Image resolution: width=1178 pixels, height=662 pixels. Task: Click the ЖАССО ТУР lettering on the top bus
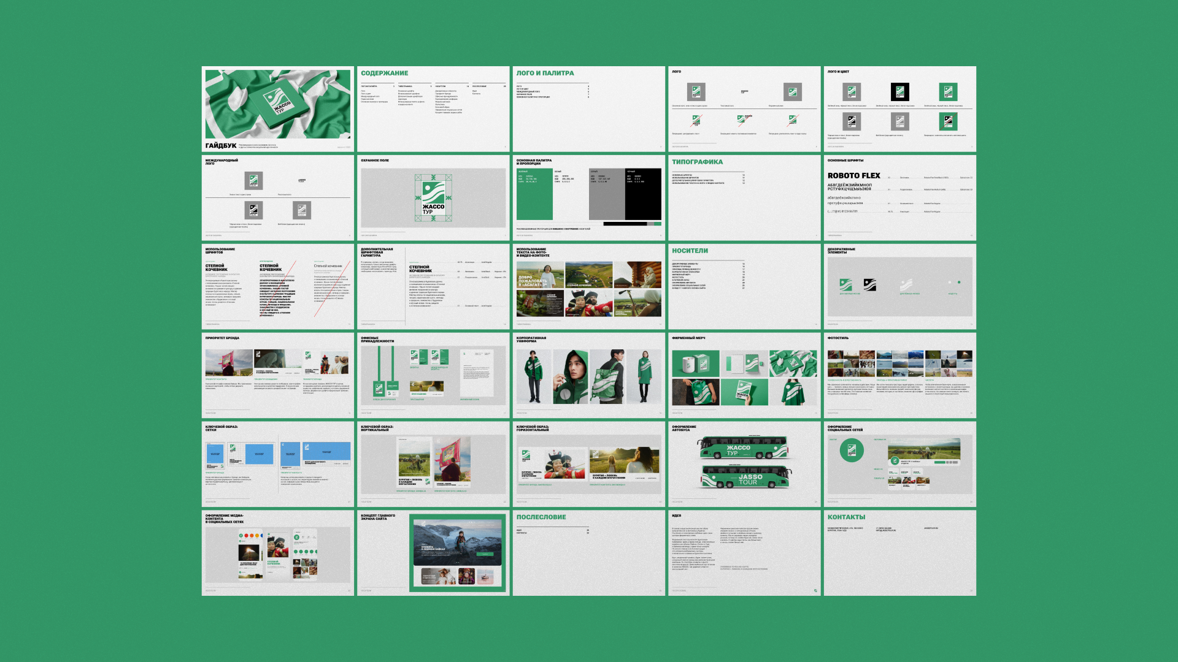(x=738, y=450)
